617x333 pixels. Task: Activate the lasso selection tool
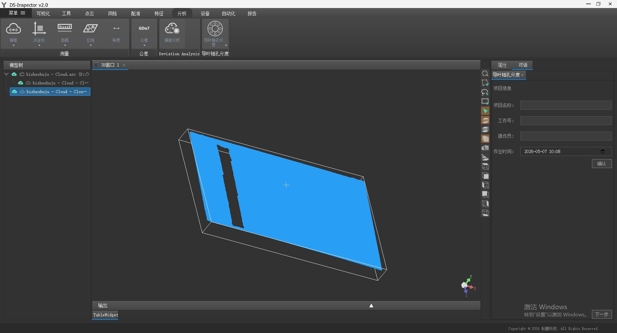(x=485, y=92)
